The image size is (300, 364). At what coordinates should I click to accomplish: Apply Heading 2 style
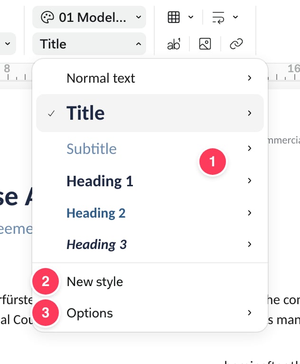[150, 213]
